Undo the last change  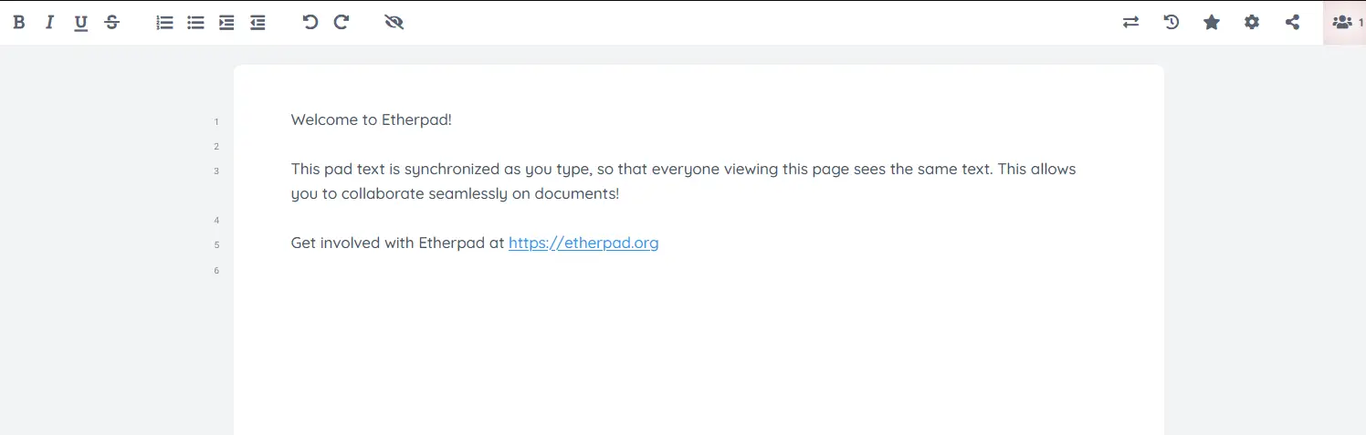tap(310, 23)
